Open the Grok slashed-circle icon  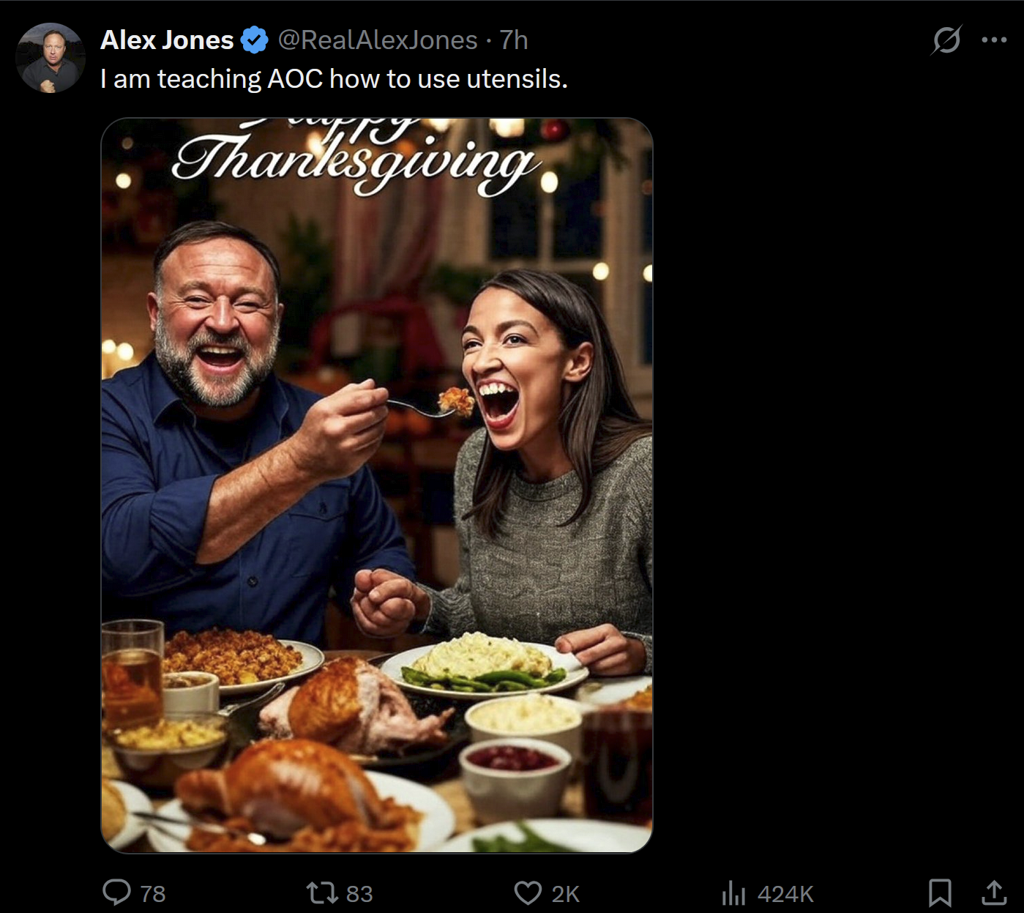tap(946, 40)
